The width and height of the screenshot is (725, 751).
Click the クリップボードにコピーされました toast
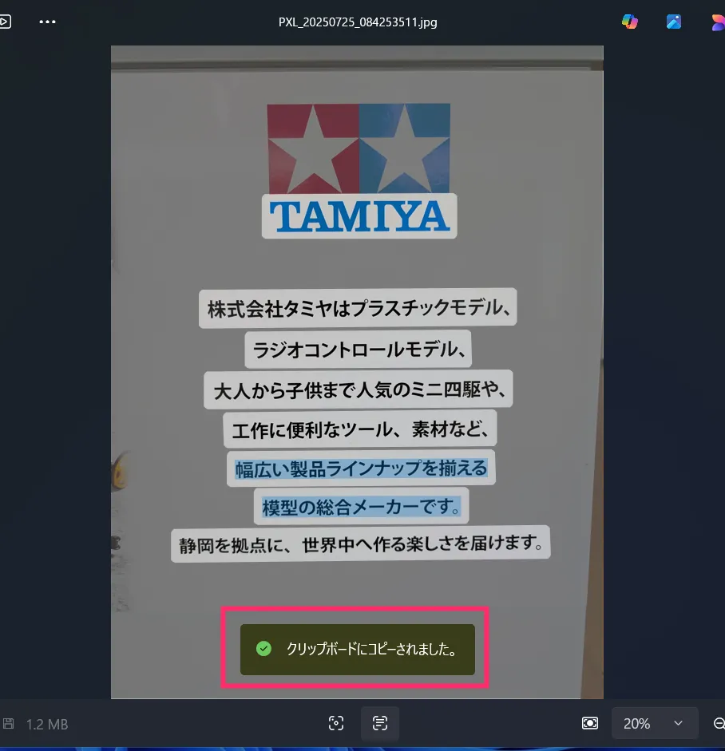[x=358, y=650]
